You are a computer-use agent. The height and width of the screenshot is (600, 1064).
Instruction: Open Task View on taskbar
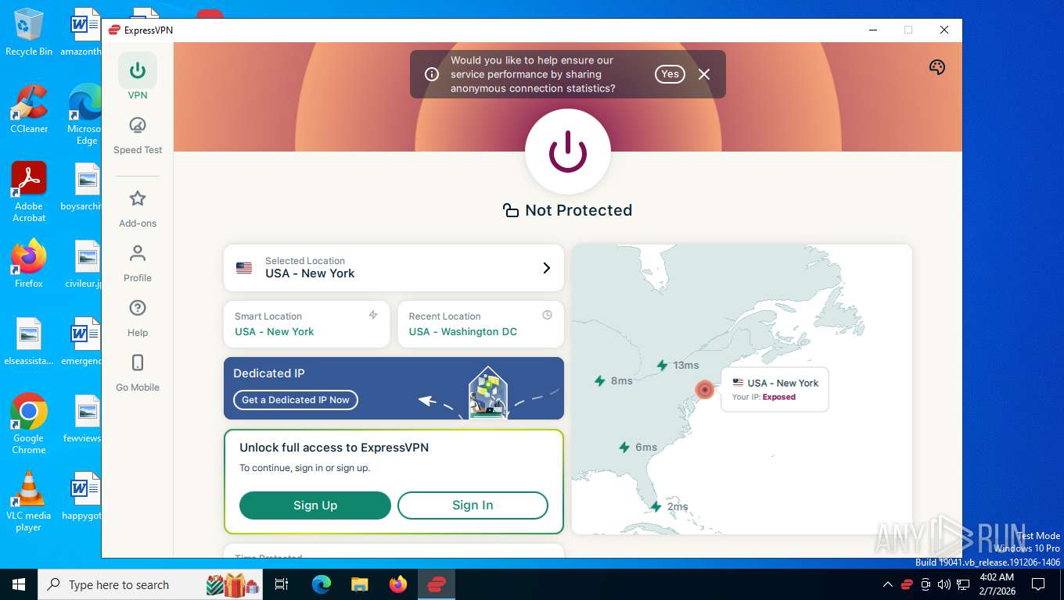click(282, 584)
